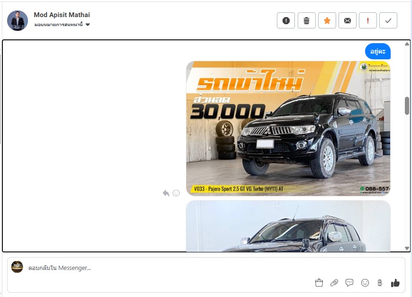Image resolution: width=412 pixels, height=297 pixels.
Task: Star this conversation with orange star icon
Action: [x=327, y=20]
